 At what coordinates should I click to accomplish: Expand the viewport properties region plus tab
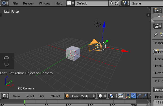[x=148, y=15]
